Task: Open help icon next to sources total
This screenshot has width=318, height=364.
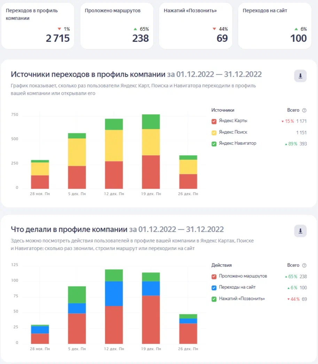Action: point(304,110)
